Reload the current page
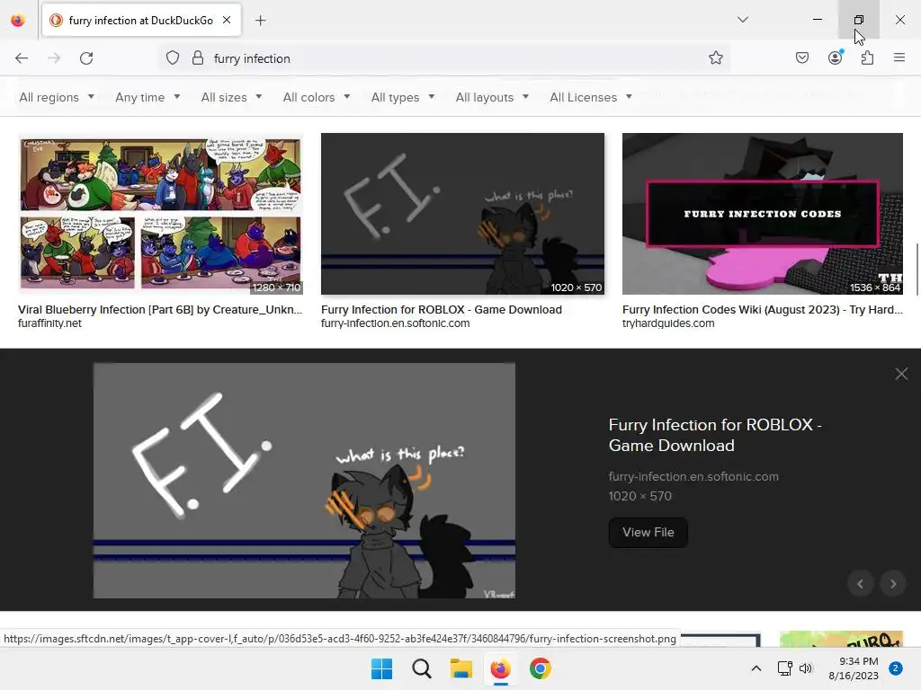921x690 pixels. pos(86,58)
